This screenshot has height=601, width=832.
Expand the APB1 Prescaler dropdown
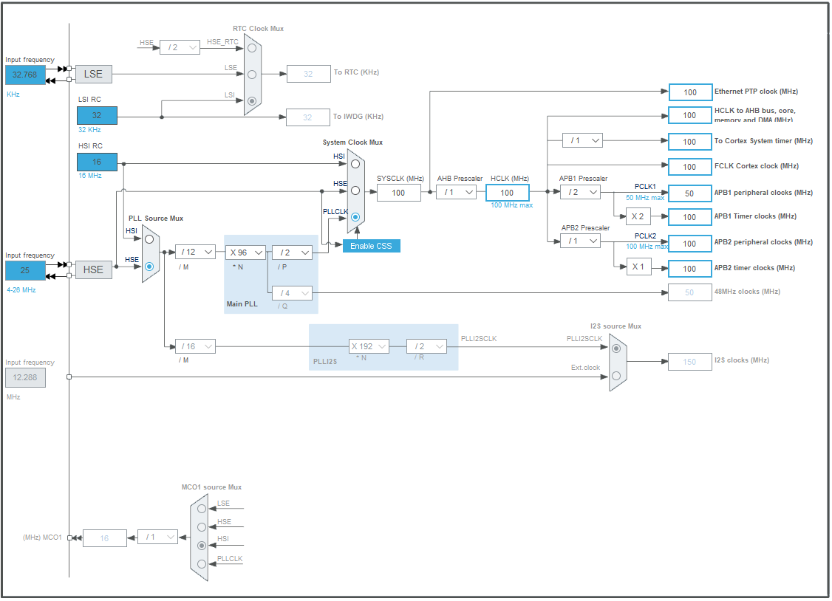pyautogui.click(x=580, y=192)
